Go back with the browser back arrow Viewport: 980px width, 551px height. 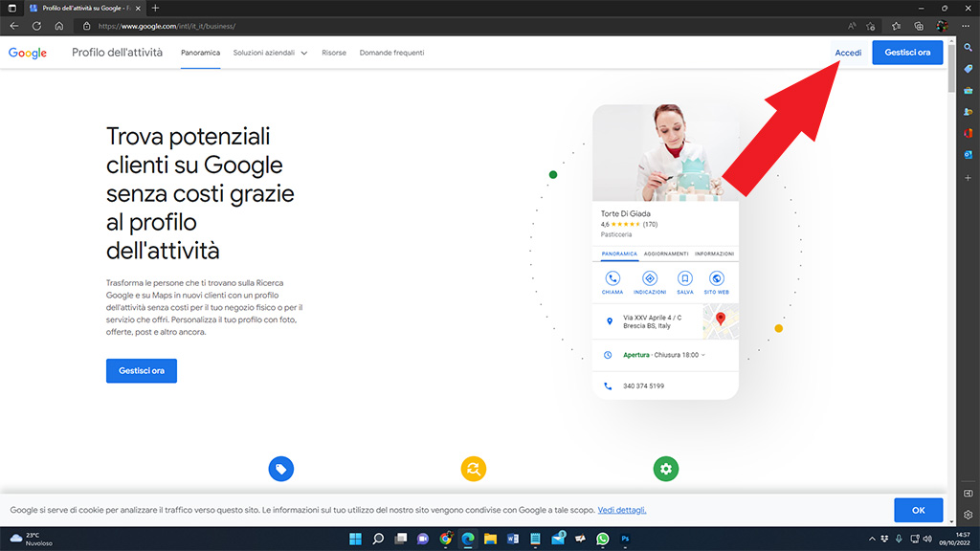[x=13, y=26]
